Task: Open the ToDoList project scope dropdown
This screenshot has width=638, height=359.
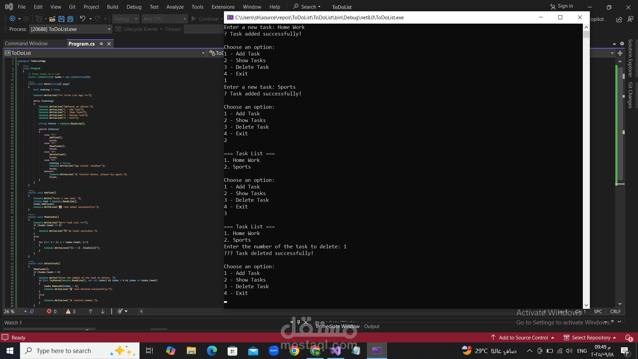Action: click(203, 53)
